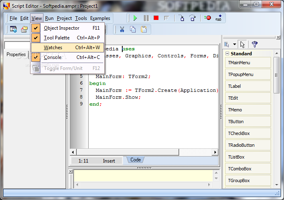The image size is (284, 200).
Task: Click the green Run script icon
Action: (x=135, y=18)
